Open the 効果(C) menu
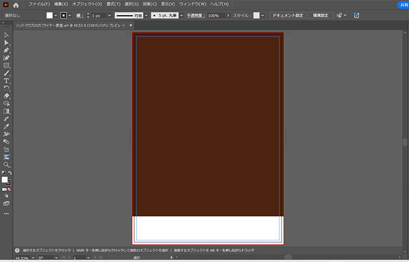 [x=149, y=5]
